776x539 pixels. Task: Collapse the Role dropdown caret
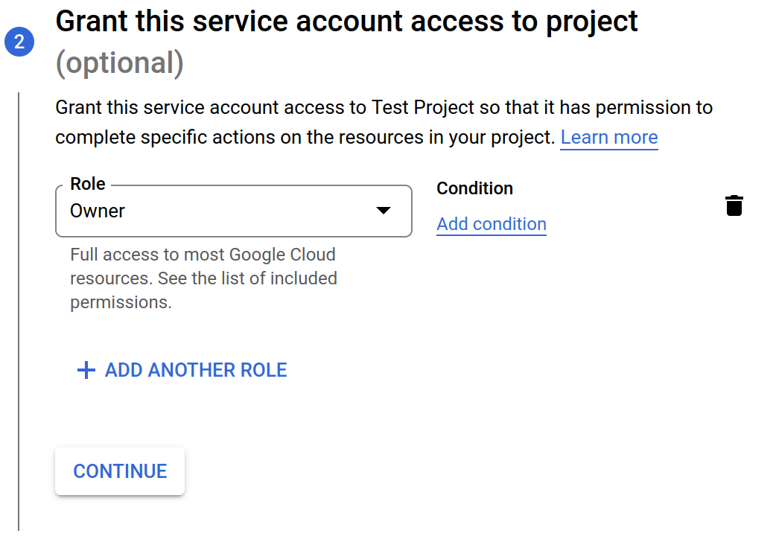point(384,211)
